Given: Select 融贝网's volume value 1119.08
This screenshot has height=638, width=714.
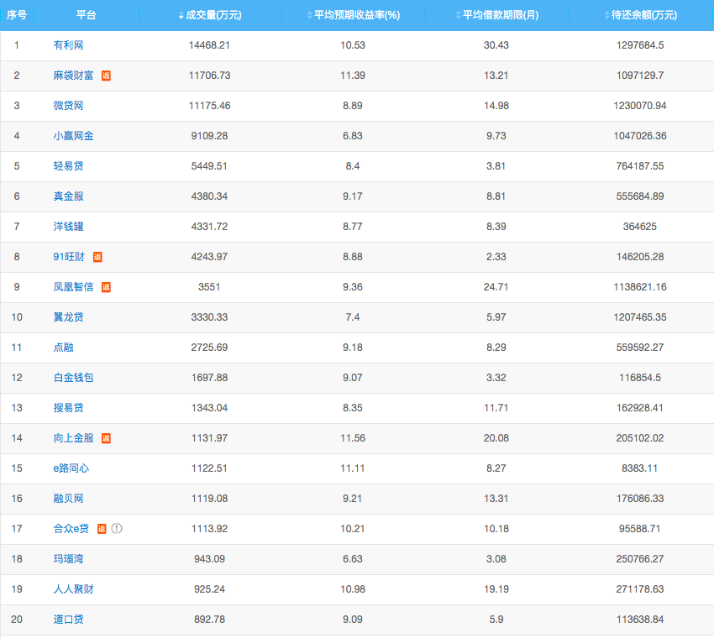Looking at the screenshot, I should 209,499.
